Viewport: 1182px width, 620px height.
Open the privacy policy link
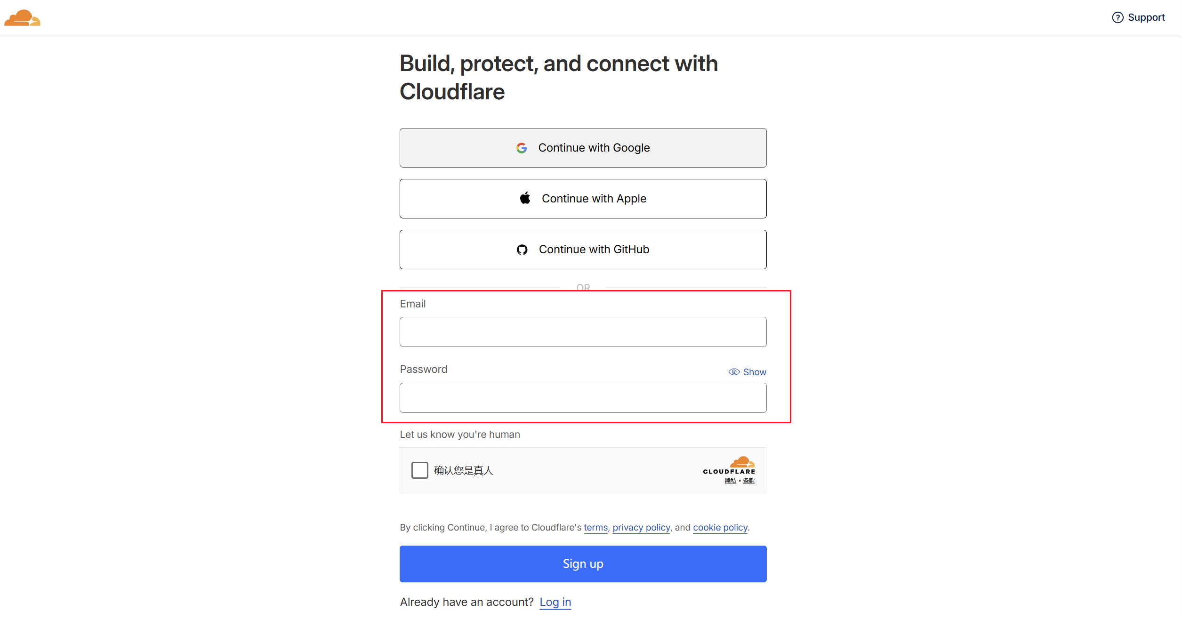[x=641, y=527]
